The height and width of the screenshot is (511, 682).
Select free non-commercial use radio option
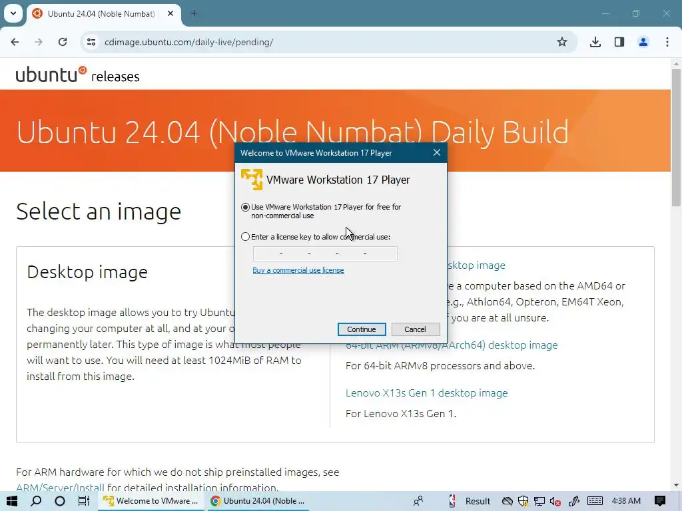pyautogui.click(x=245, y=208)
